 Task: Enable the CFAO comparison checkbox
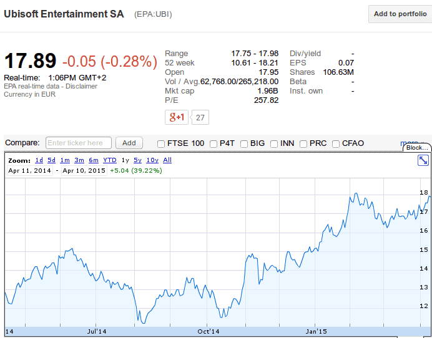pyautogui.click(x=336, y=143)
